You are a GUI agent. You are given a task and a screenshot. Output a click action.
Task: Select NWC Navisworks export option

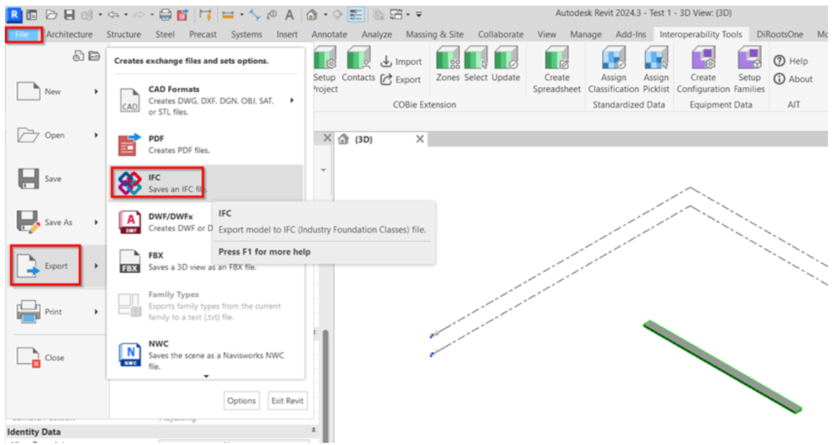(x=206, y=354)
